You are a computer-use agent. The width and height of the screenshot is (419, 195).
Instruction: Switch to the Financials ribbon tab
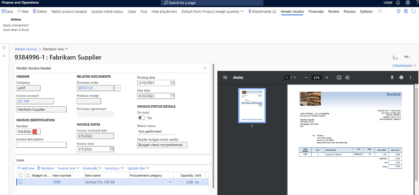click(316, 11)
